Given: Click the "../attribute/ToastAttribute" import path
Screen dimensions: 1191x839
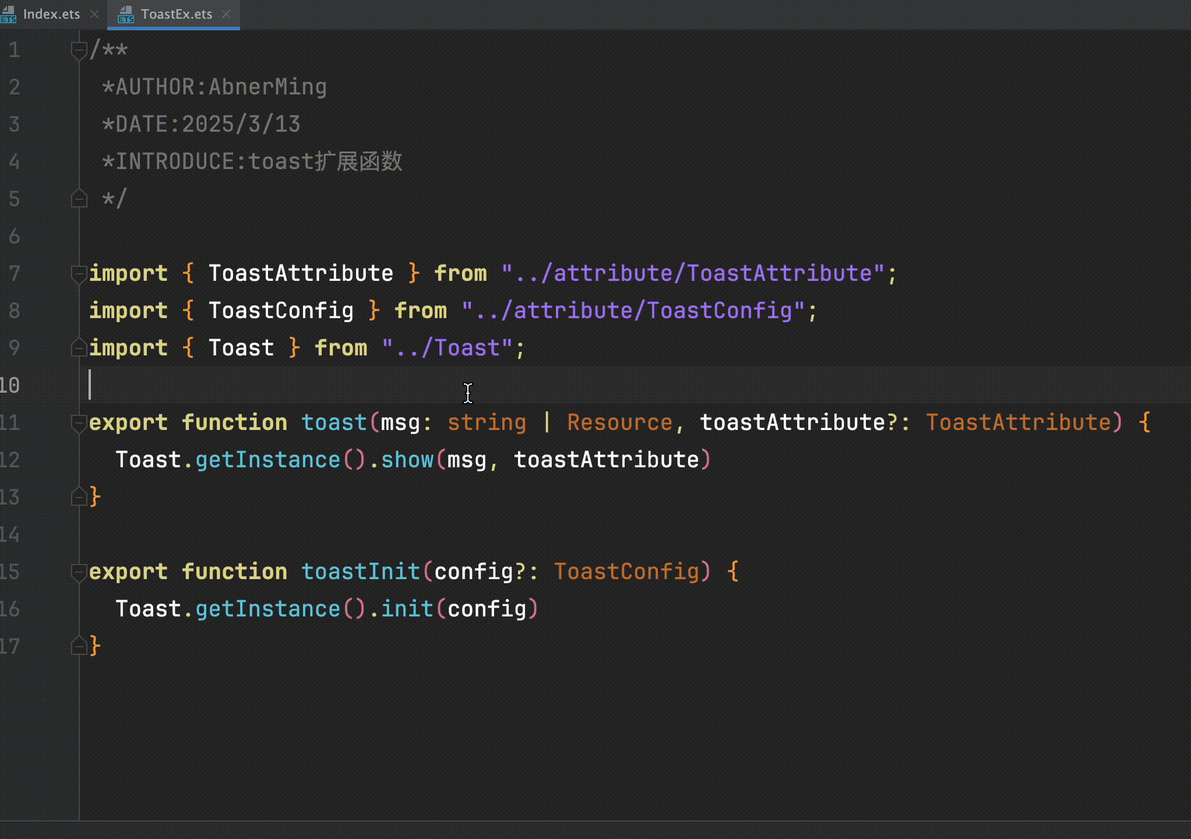Looking at the screenshot, I should coord(693,273).
